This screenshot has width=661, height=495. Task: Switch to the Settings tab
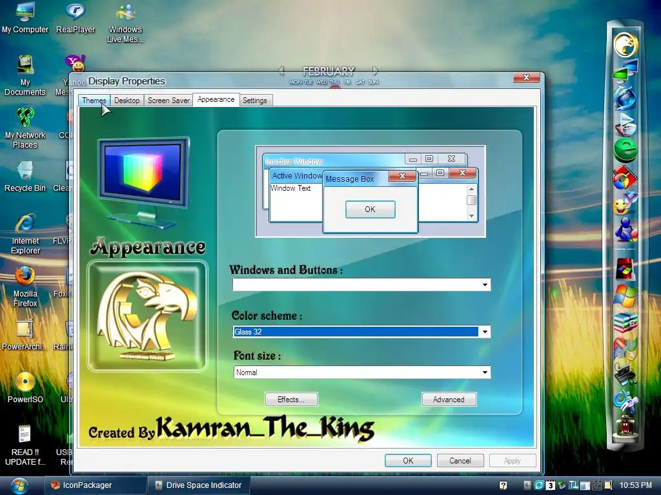point(254,100)
